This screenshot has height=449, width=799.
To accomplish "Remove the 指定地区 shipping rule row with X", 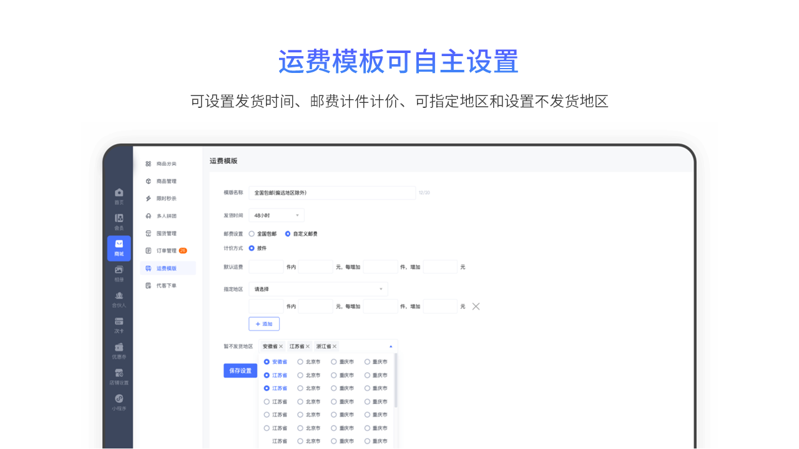I will click(x=476, y=306).
